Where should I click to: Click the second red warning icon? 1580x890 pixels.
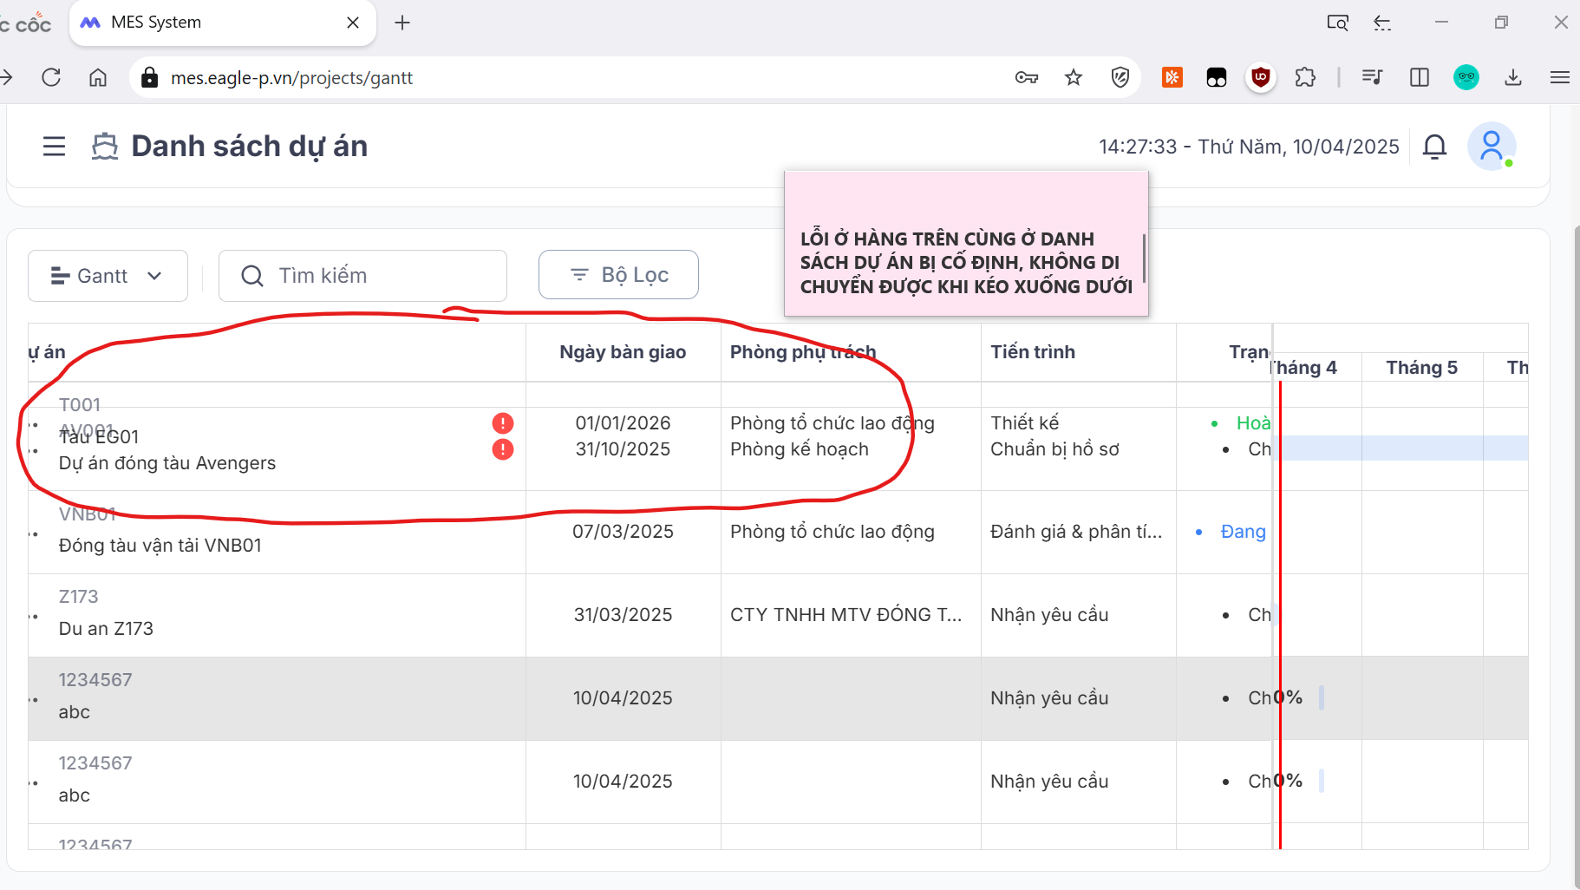pyautogui.click(x=503, y=449)
